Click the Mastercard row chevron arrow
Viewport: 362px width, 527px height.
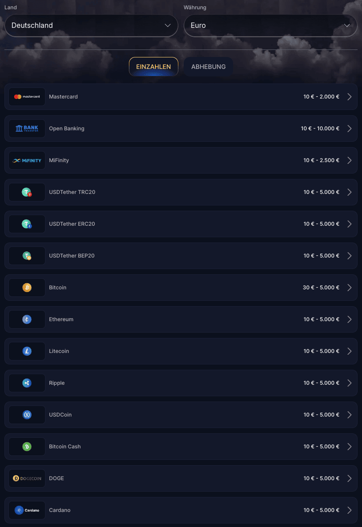point(349,97)
